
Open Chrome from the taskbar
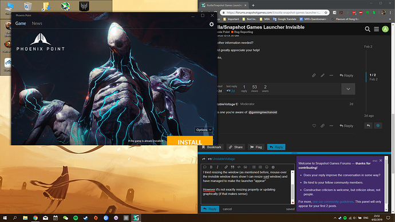[35, 218]
